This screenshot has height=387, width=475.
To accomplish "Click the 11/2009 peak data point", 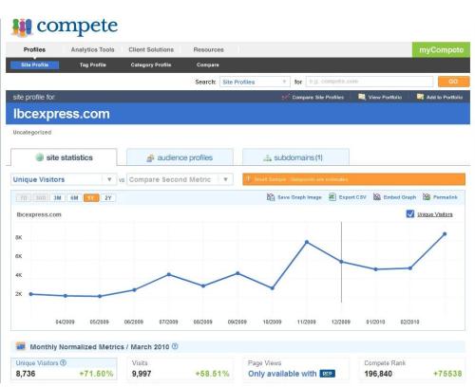I will [307, 242].
